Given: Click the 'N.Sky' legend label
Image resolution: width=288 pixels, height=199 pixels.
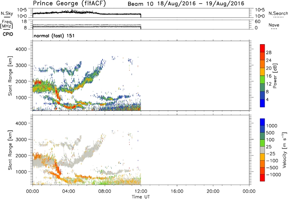Looking at the screenshot, I should pyautogui.click(x=7, y=14).
